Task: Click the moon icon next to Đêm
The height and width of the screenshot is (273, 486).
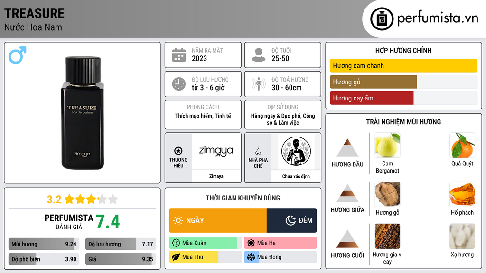Action: click(290, 220)
